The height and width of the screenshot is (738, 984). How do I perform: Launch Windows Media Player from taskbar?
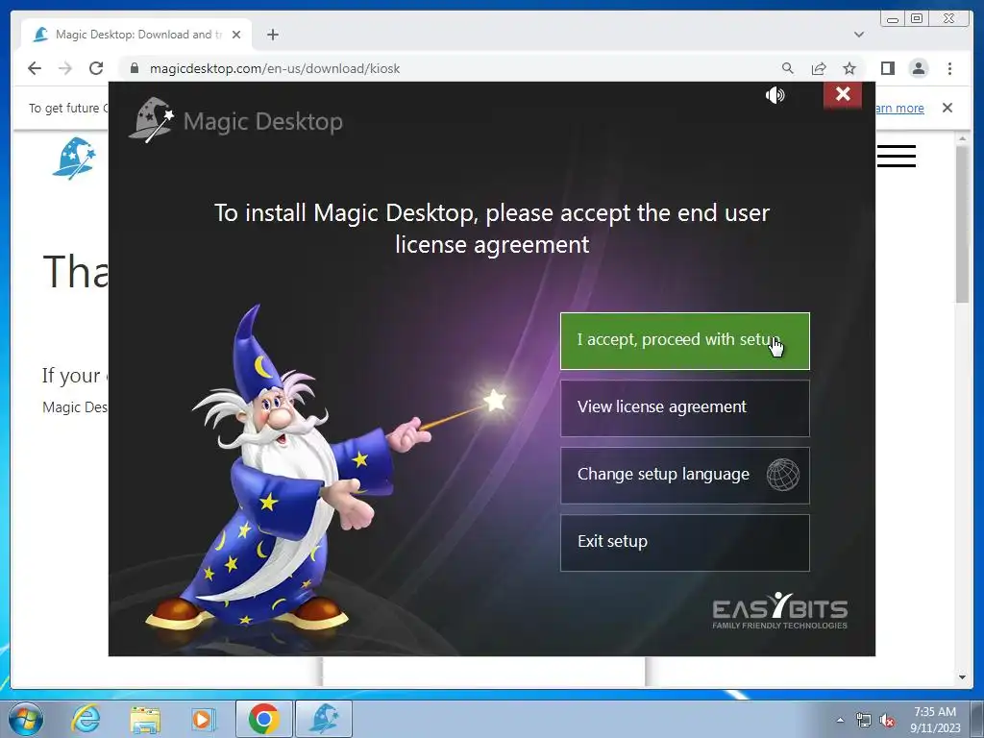[x=204, y=719]
